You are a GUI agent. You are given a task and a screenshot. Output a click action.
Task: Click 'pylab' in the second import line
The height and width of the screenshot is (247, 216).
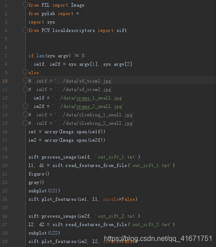pyautogui.click(x=48, y=14)
